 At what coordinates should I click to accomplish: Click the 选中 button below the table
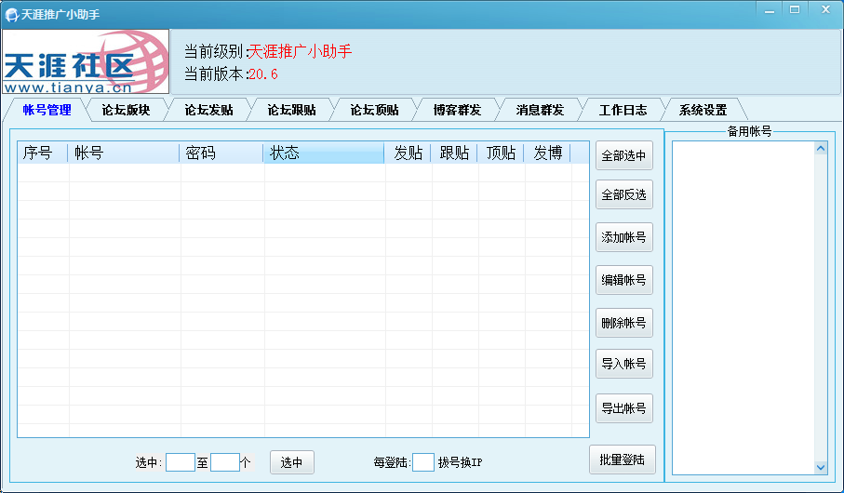(292, 462)
